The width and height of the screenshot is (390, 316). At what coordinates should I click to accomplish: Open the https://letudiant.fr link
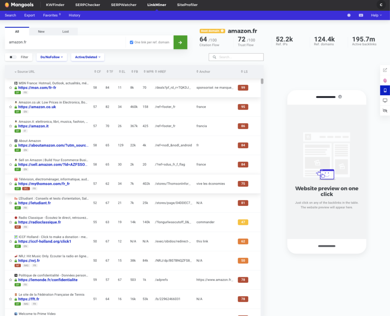coord(34,203)
